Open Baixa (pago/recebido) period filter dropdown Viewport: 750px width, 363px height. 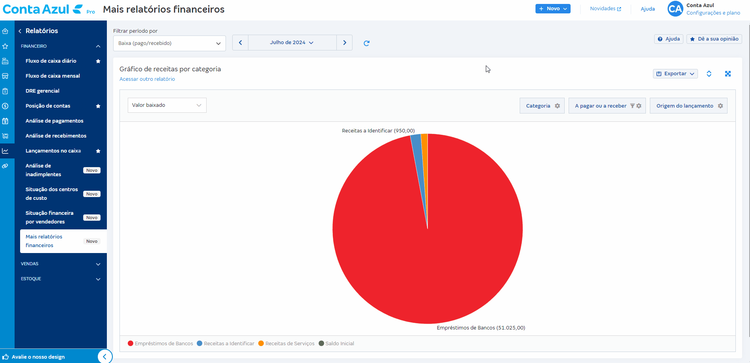pyautogui.click(x=169, y=43)
